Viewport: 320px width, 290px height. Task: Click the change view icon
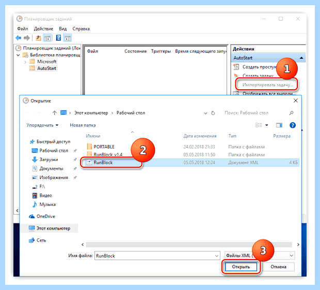pyautogui.click(x=259, y=125)
